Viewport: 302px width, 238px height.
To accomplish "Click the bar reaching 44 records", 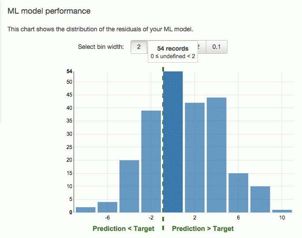I will pyautogui.click(x=216, y=155).
